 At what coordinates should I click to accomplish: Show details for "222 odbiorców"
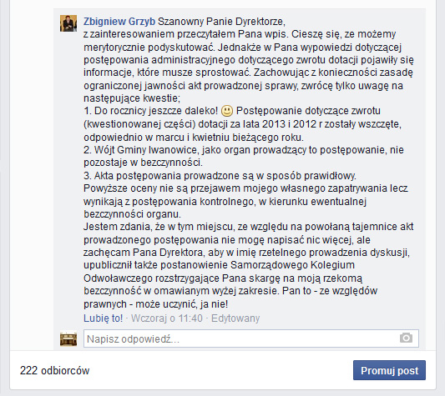55,370
